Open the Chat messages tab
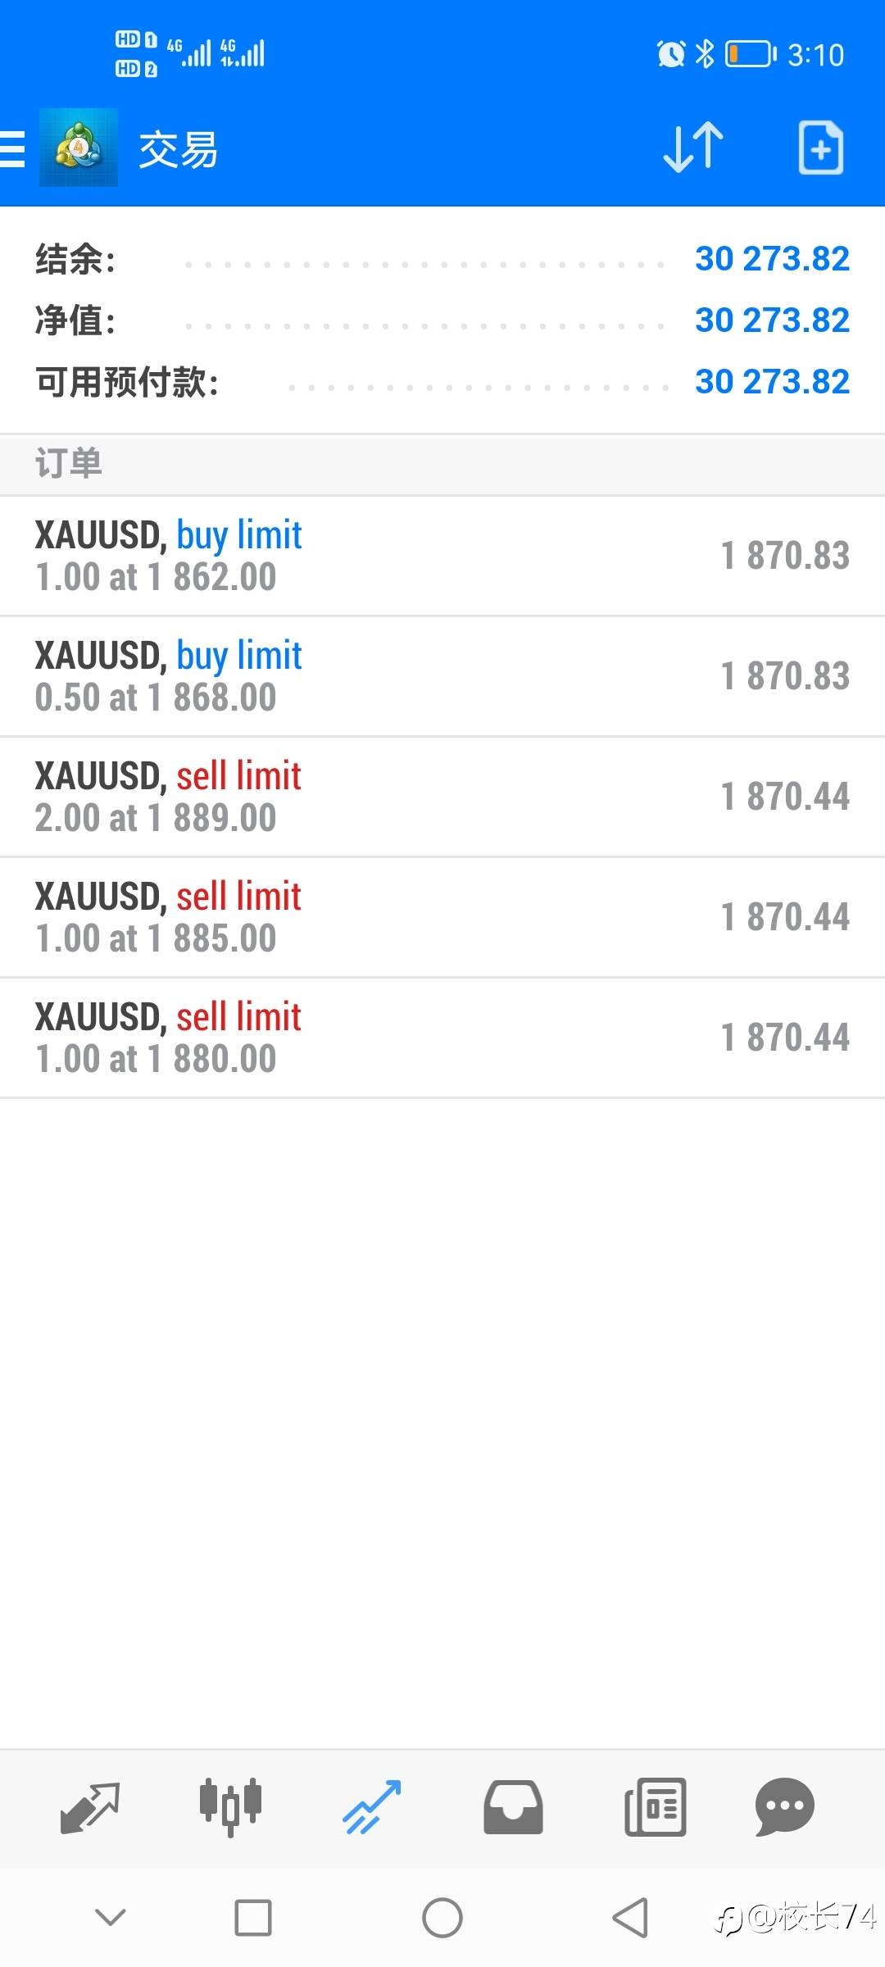 (x=784, y=1808)
